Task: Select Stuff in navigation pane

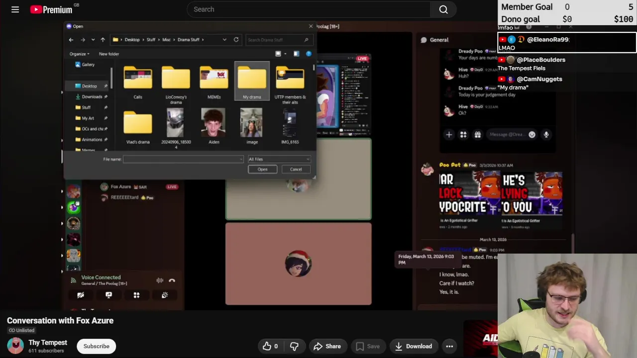Action: click(x=86, y=107)
